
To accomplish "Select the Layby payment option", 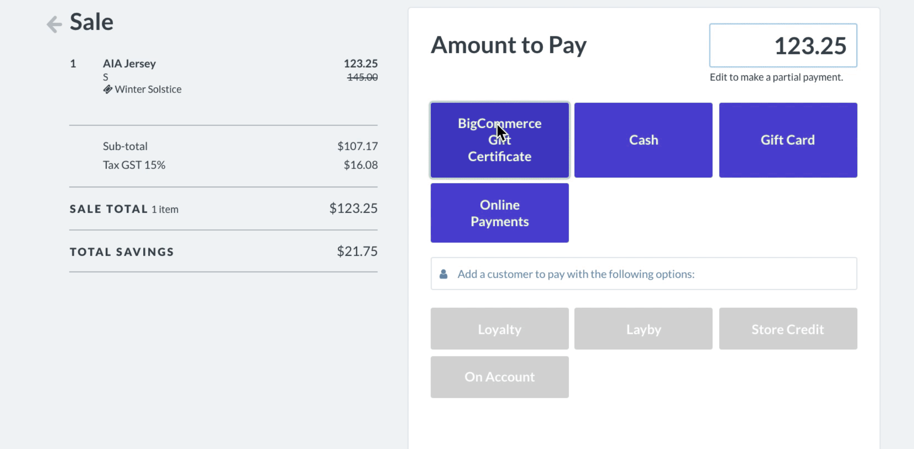I will [643, 329].
